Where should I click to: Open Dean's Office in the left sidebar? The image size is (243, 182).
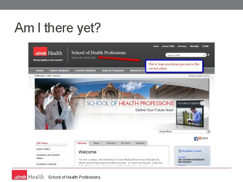click(x=43, y=149)
